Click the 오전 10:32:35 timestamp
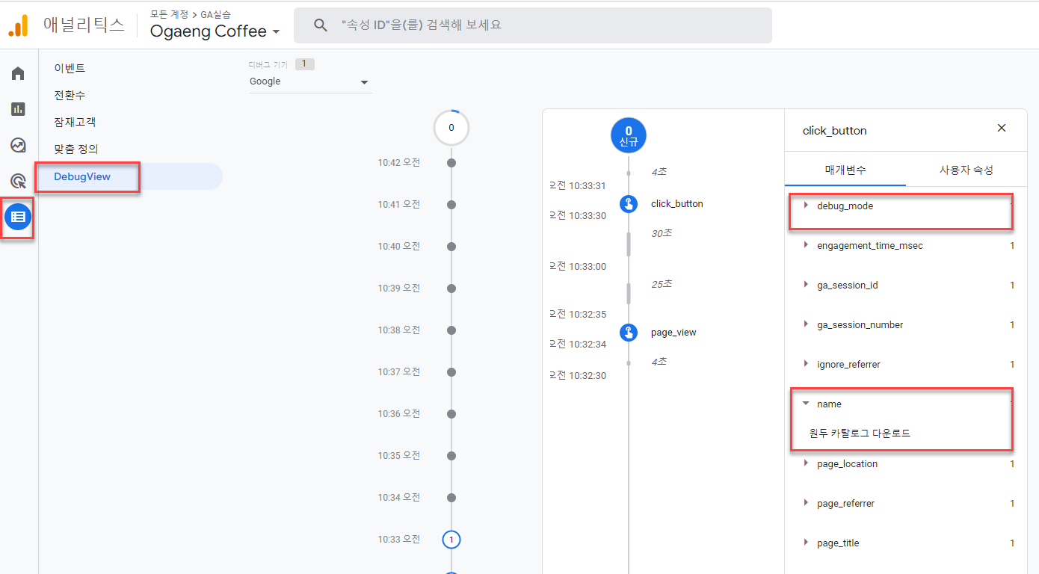 coord(578,314)
